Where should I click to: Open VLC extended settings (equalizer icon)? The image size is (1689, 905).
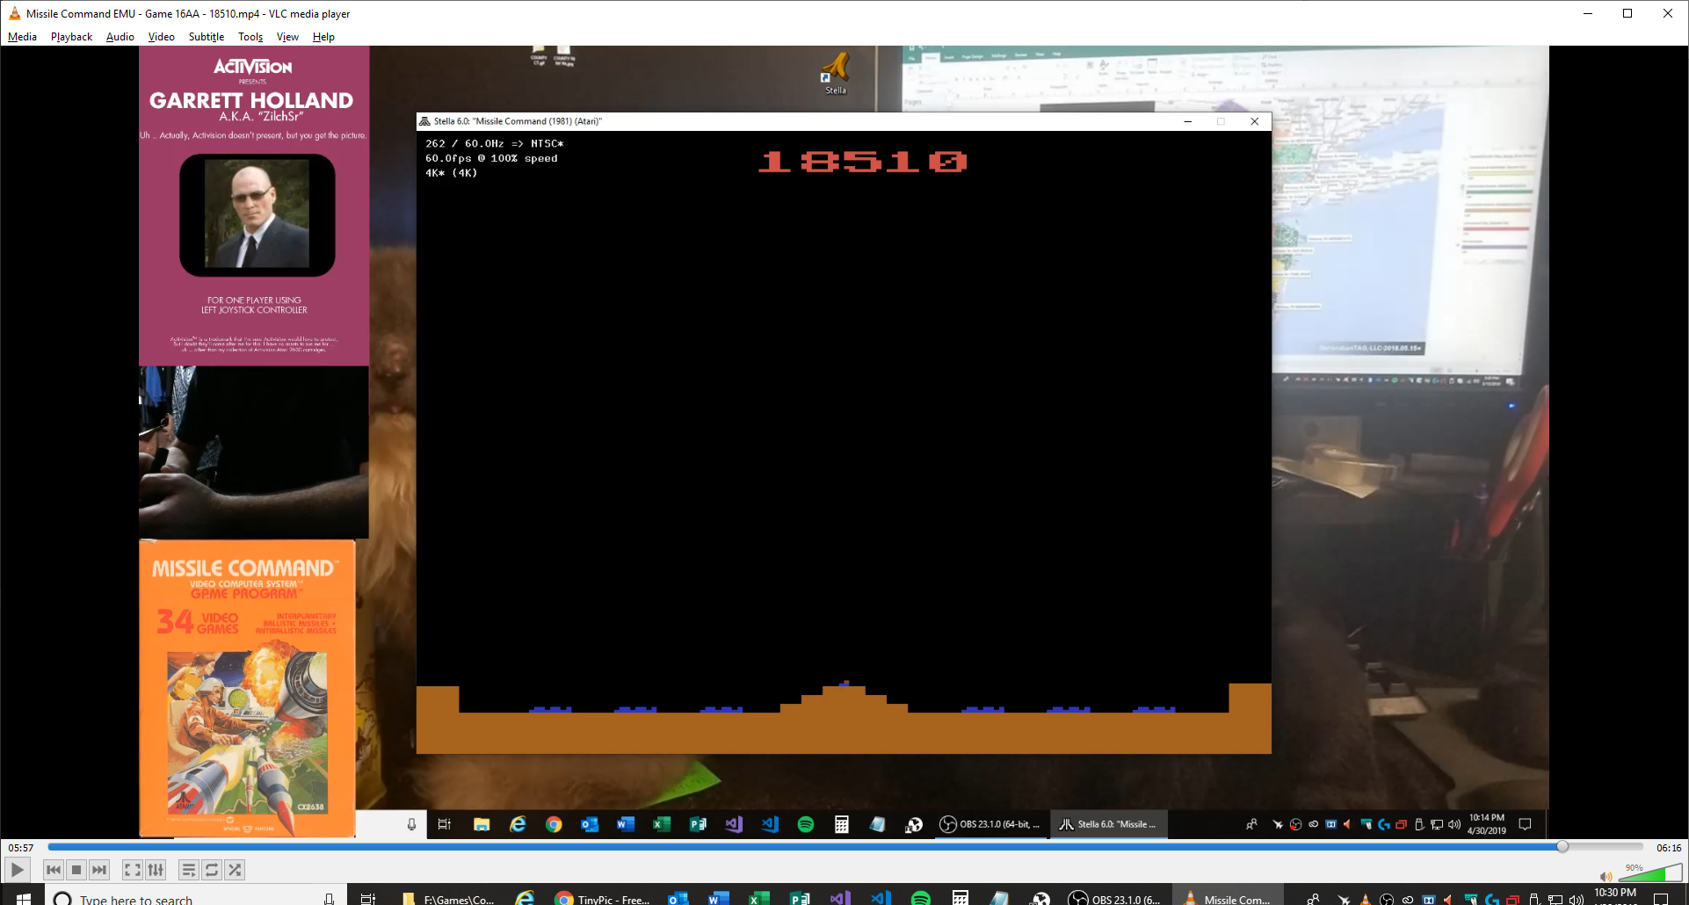[156, 870]
